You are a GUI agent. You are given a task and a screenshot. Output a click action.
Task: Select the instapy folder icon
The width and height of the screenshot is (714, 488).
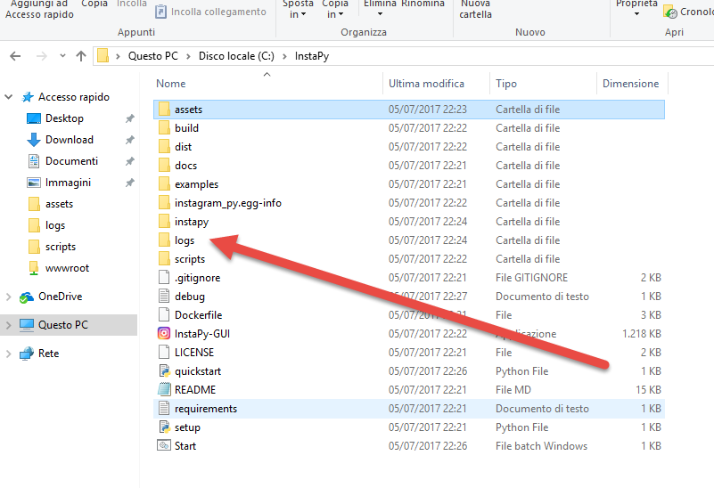point(164,221)
